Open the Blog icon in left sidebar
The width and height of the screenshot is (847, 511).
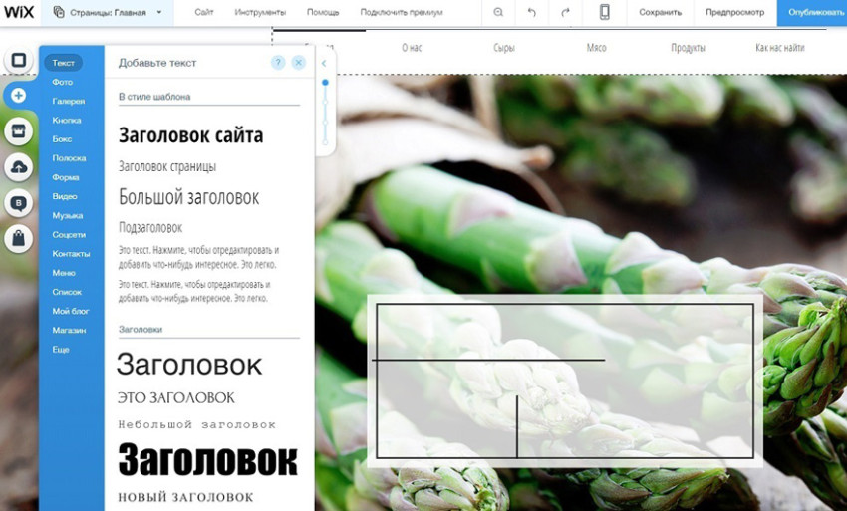18,203
